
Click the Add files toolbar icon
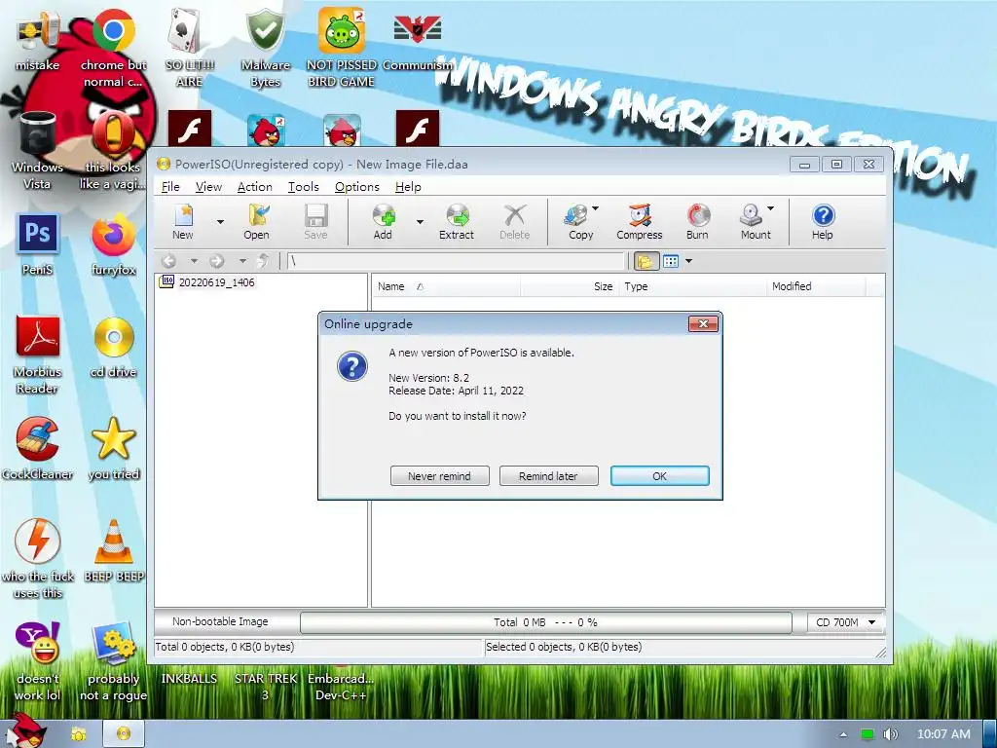point(383,221)
